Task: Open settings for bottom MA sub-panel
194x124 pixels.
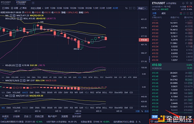Action: (x=11, y=96)
